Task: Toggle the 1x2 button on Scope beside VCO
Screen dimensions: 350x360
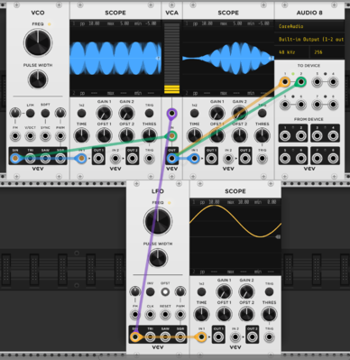Action: pyautogui.click(x=81, y=114)
